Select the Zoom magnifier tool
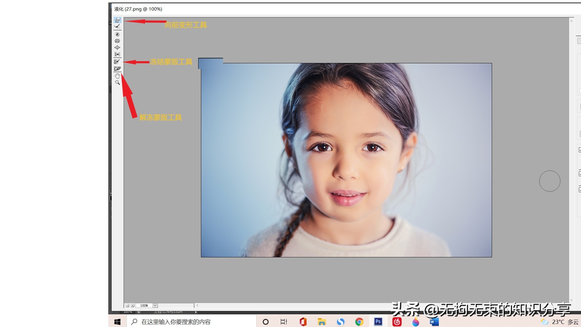Viewport: 581px width, 327px height. (117, 82)
